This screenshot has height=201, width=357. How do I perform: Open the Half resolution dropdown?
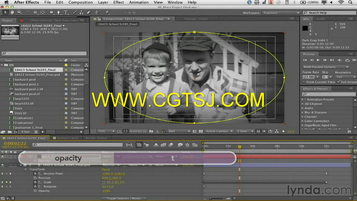click(179, 131)
